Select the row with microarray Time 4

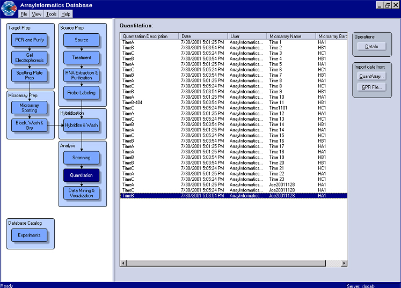[x=234, y=59]
